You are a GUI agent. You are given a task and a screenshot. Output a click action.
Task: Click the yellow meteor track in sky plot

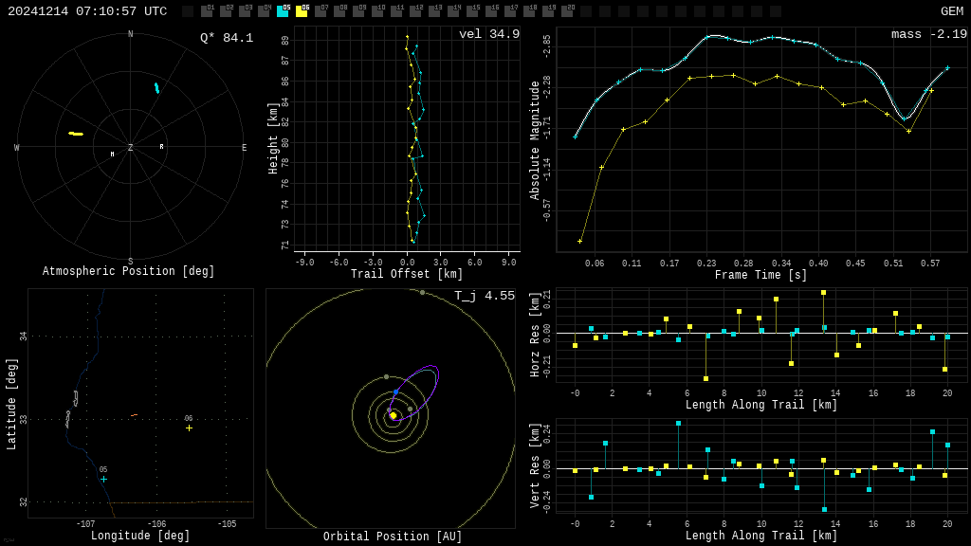pyautogui.click(x=76, y=134)
